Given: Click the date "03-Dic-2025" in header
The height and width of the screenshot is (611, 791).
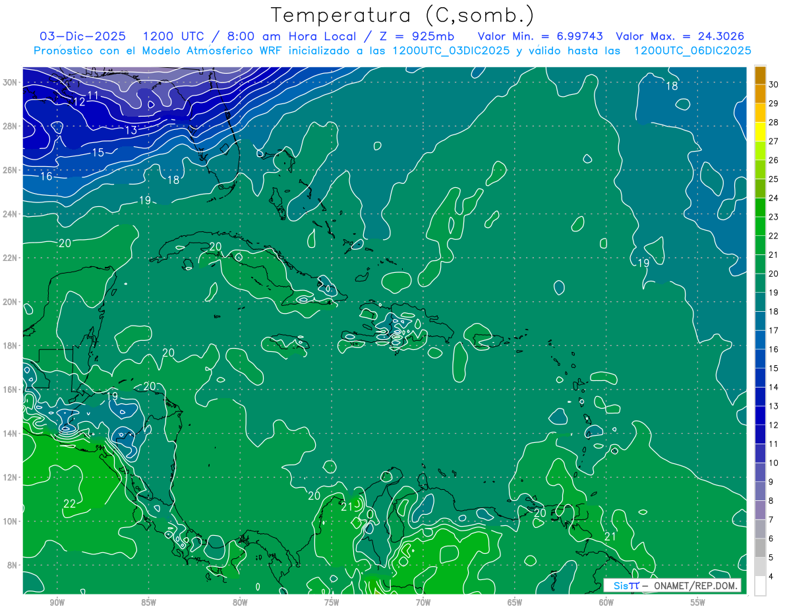Looking at the screenshot, I should 84,36.
